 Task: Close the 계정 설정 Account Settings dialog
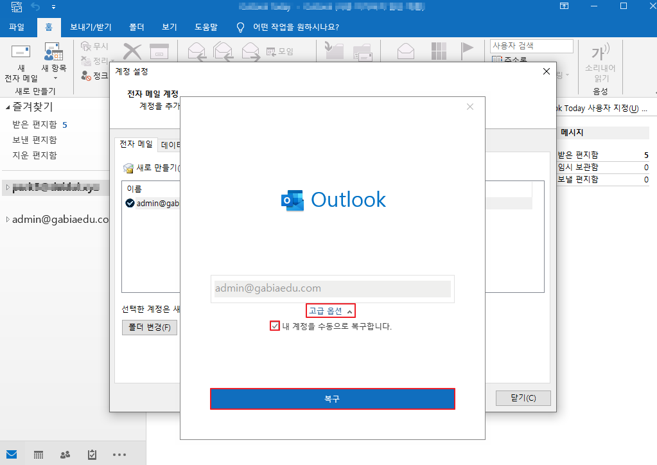(x=547, y=72)
